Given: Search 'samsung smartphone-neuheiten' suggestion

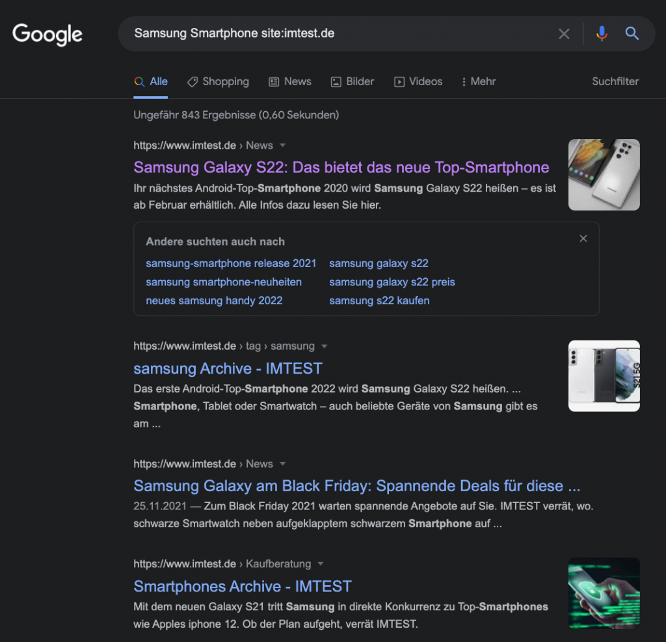Looking at the screenshot, I should 224,282.
